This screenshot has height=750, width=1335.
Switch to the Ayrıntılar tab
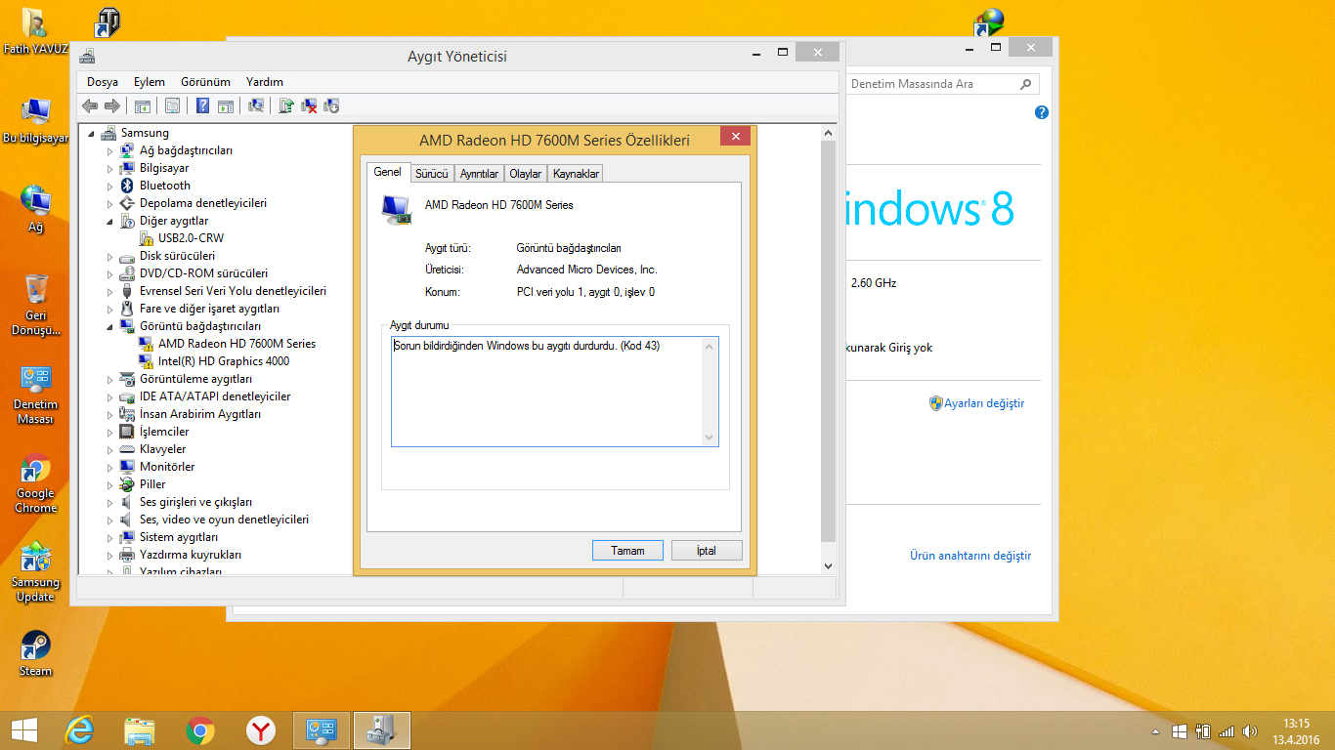479,174
